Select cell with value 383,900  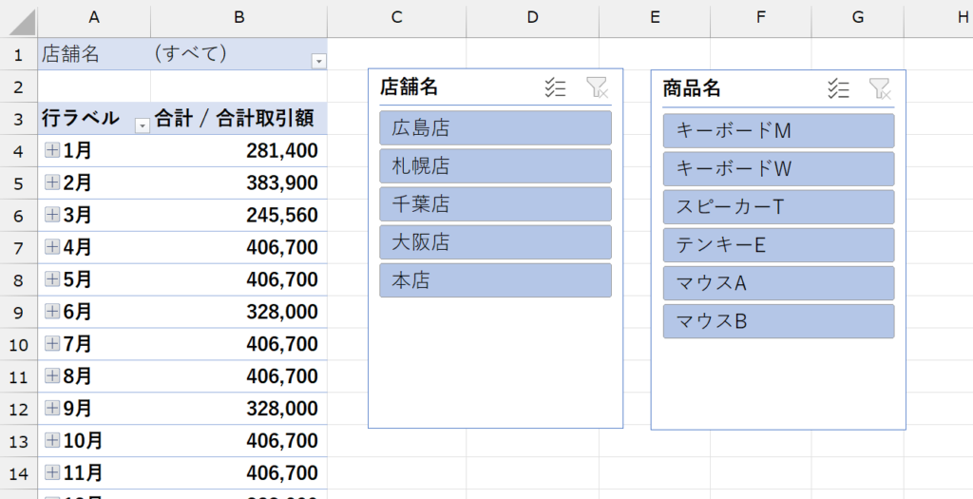[x=238, y=182]
